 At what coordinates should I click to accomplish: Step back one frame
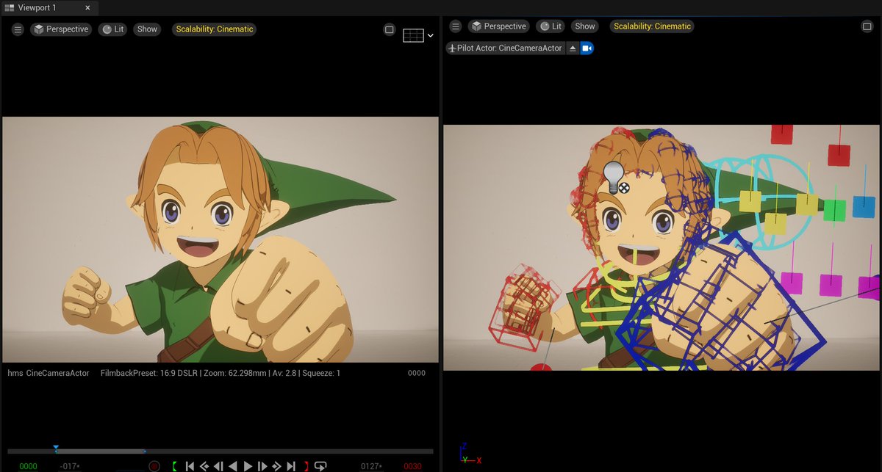(218, 466)
